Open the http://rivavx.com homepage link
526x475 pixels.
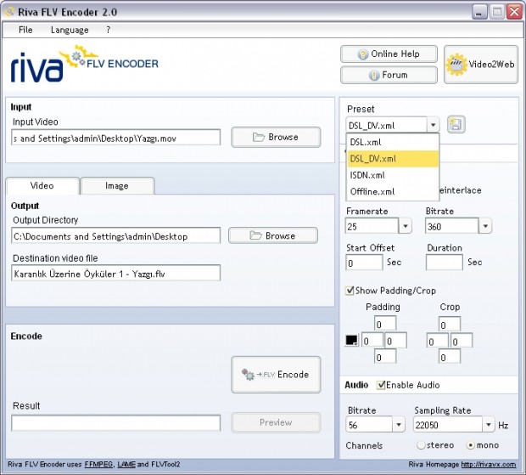pos(489,464)
